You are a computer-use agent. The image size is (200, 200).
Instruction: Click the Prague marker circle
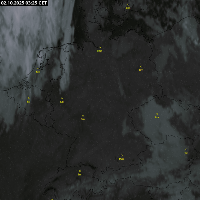click(157, 114)
